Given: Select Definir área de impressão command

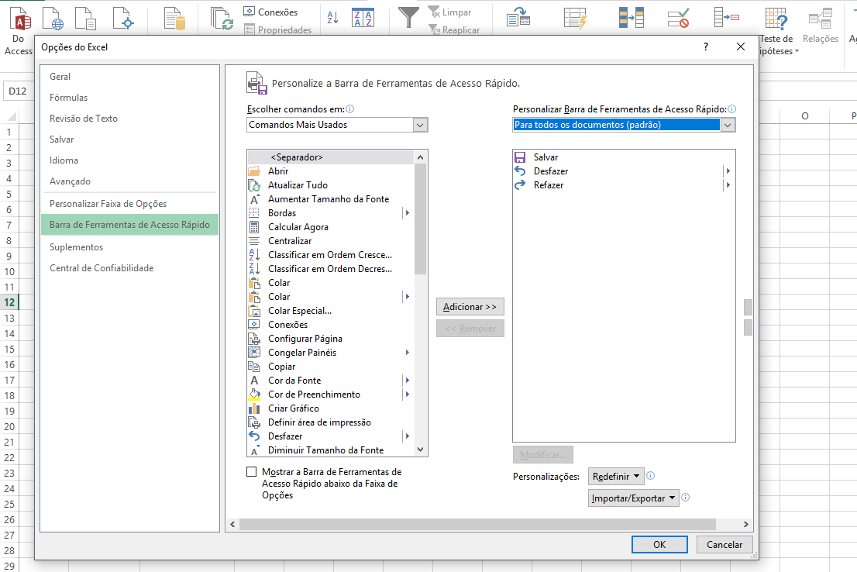Looking at the screenshot, I should click(330, 422).
